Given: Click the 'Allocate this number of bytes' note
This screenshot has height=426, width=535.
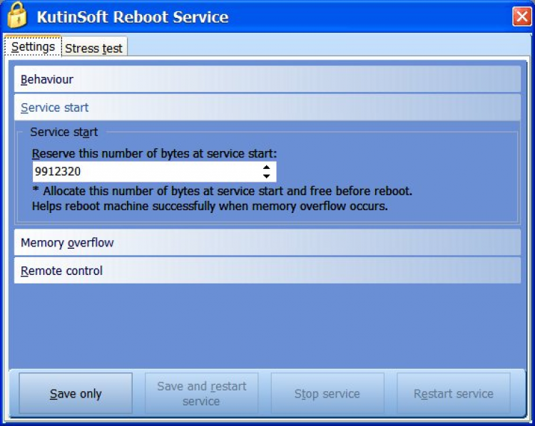Looking at the screenshot, I should point(222,191).
